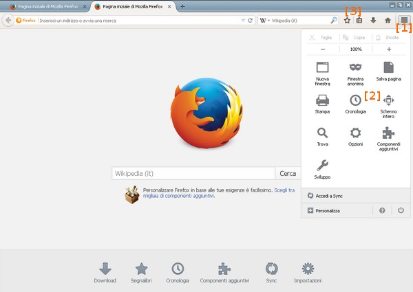Close the first tab
This screenshot has height=292, width=413.
click(85, 7)
